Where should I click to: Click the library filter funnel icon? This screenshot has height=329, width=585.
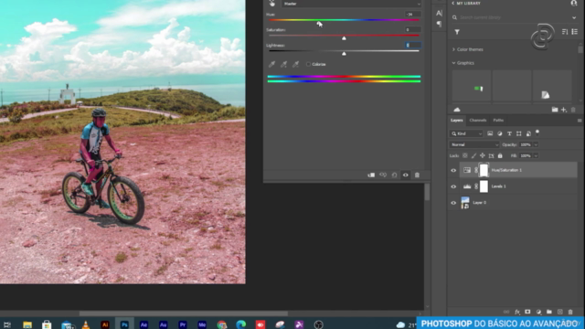point(457,32)
